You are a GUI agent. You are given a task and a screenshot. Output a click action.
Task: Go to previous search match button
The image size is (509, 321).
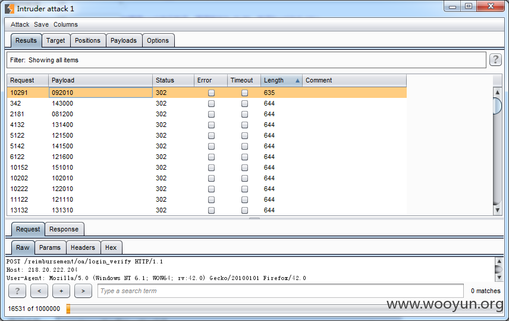[x=39, y=291]
